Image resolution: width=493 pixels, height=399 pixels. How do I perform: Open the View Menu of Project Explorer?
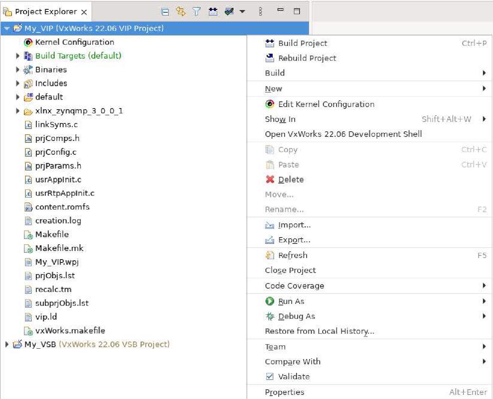pyautogui.click(x=260, y=12)
